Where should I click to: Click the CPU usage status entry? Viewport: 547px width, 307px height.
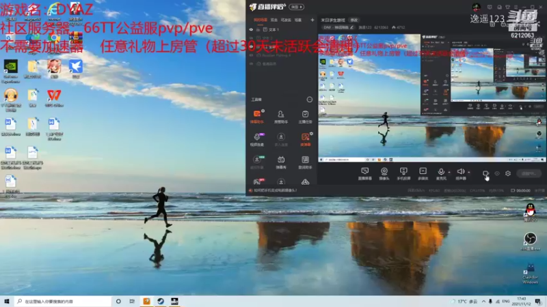tap(477, 190)
